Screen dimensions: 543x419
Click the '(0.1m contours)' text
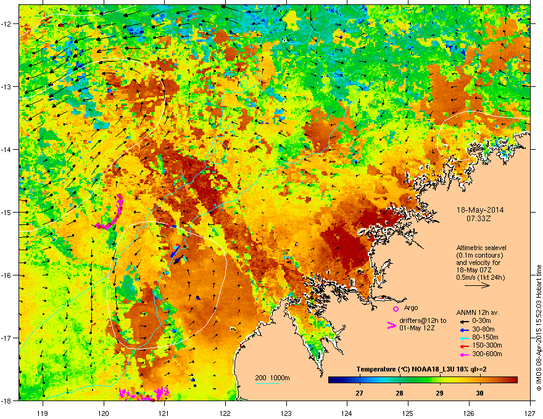point(479,255)
